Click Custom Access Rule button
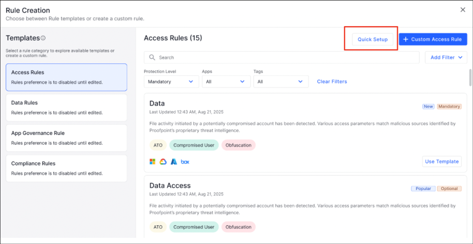473x244 pixels. click(x=433, y=39)
